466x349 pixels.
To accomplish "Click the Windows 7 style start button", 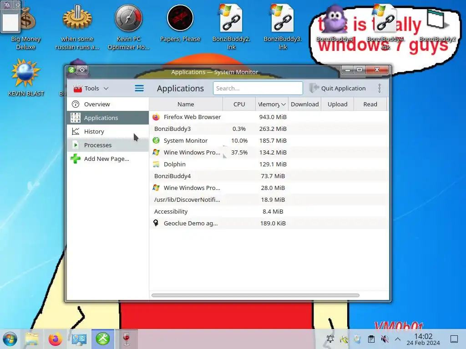I will [10, 339].
